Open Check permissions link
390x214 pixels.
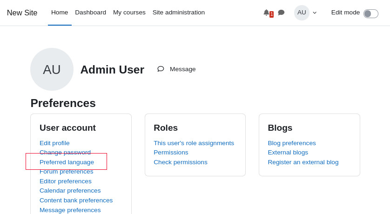(x=180, y=162)
